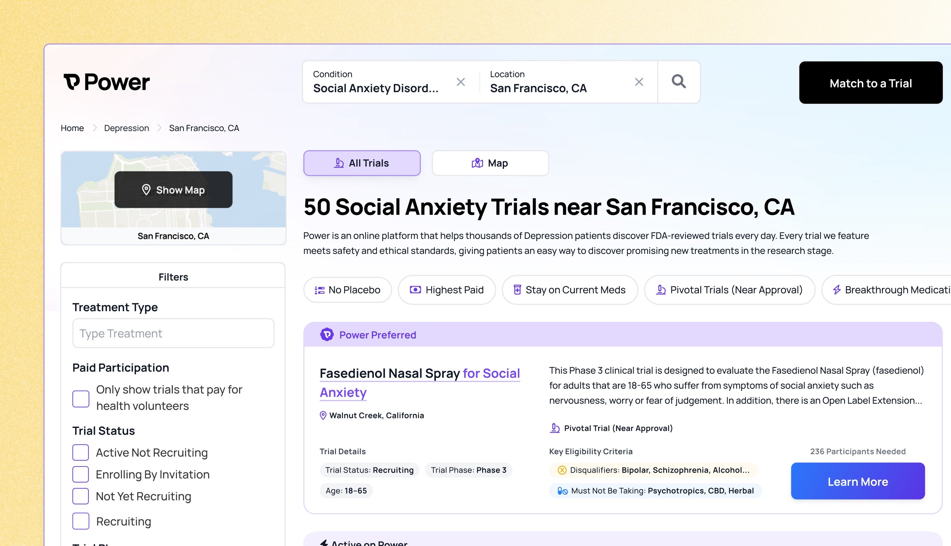Select the All Trials tab
Viewport: 951px width, 546px height.
(362, 163)
